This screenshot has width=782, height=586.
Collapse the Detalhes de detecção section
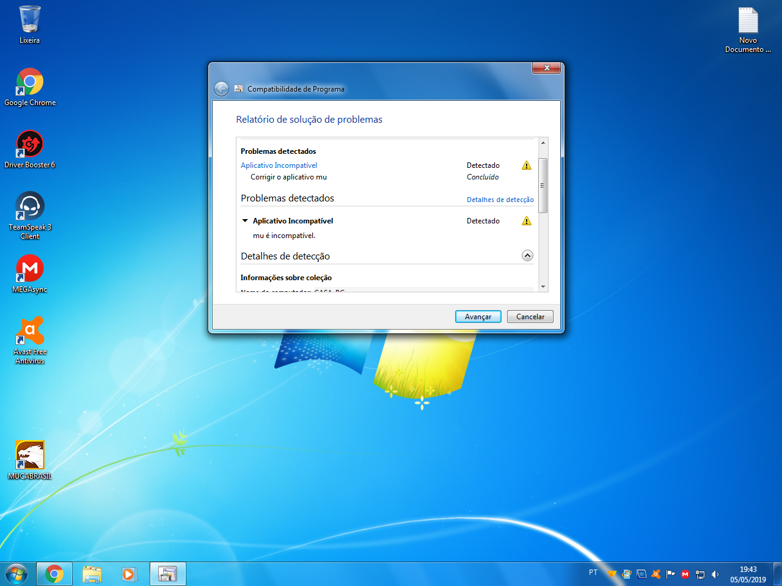click(x=527, y=256)
